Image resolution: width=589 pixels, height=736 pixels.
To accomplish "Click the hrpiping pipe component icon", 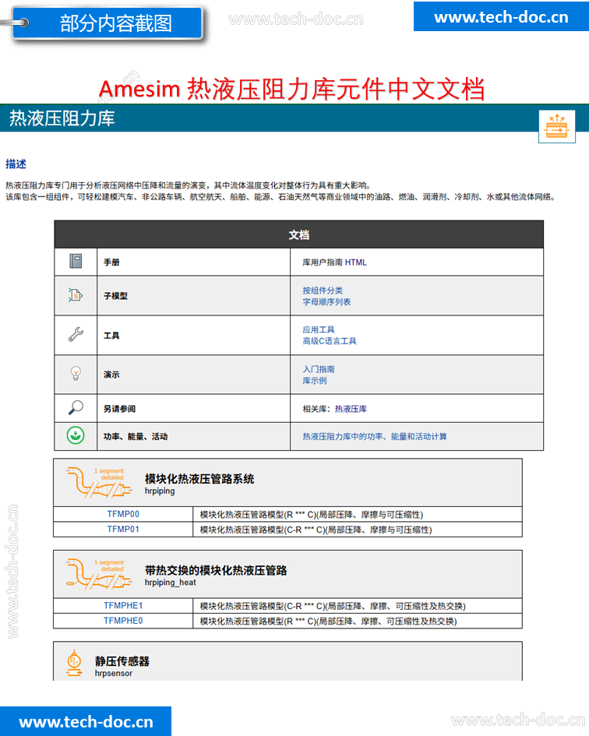I will click(99, 482).
